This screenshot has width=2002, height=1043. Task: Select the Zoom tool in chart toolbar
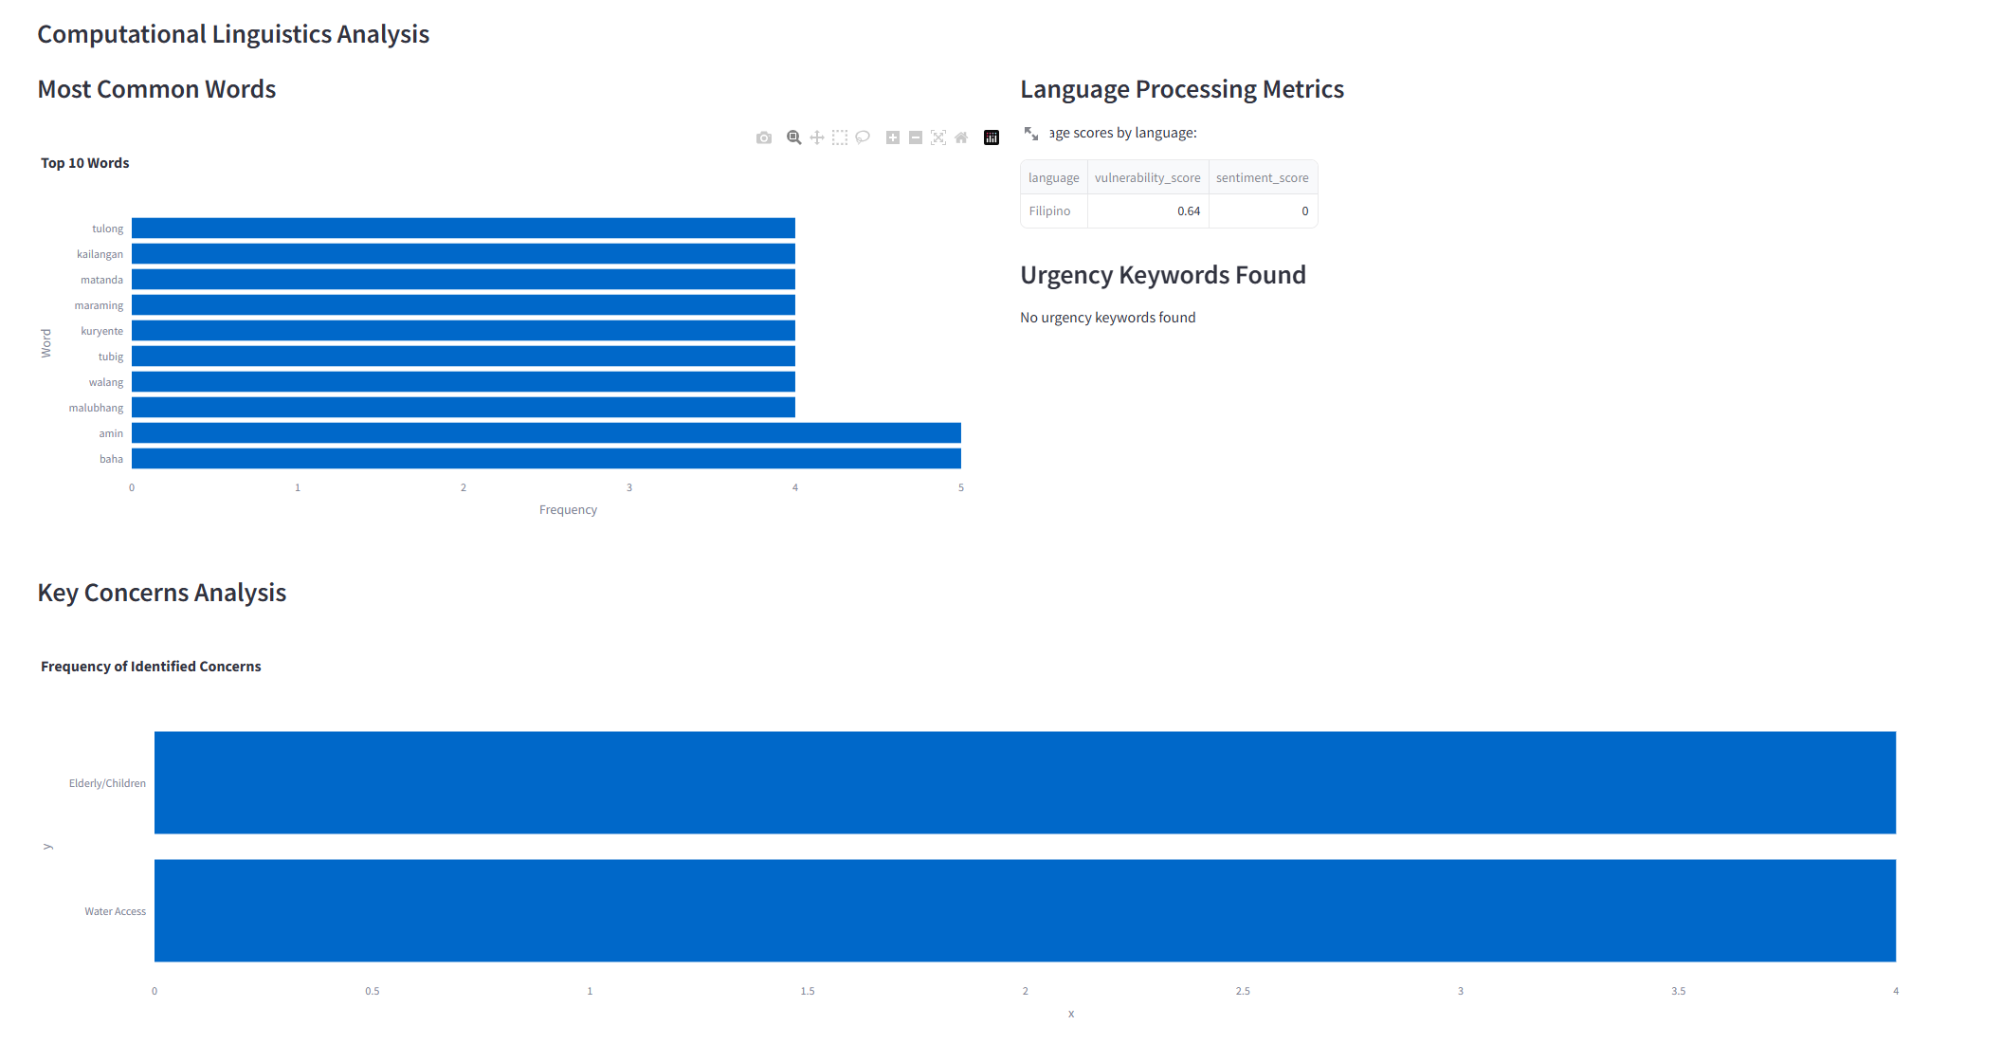click(x=794, y=137)
